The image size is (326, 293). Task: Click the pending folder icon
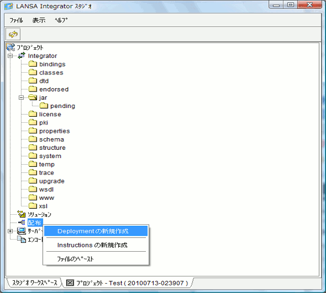(x=44, y=106)
